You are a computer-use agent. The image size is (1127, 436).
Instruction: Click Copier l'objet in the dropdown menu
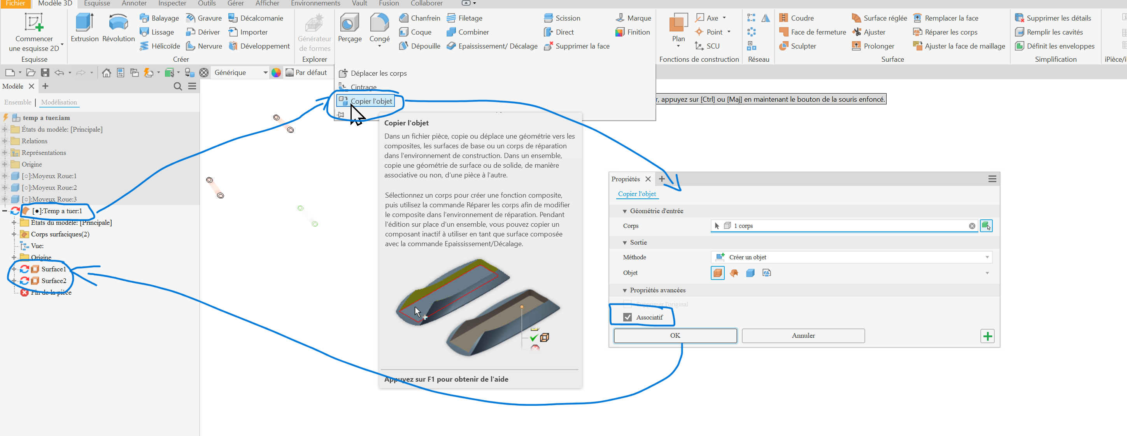point(366,101)
